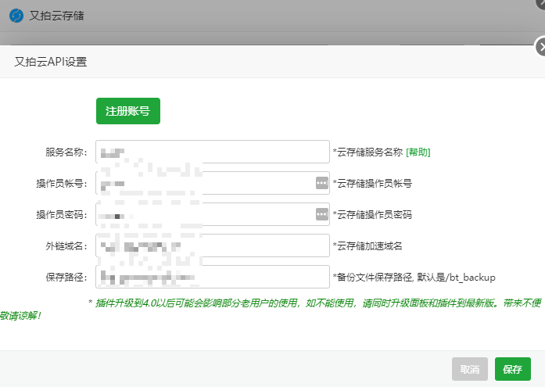The height and width of the screenshot is (387, 545).
Task: Click the 取消 button
Action: click(470, 369)
